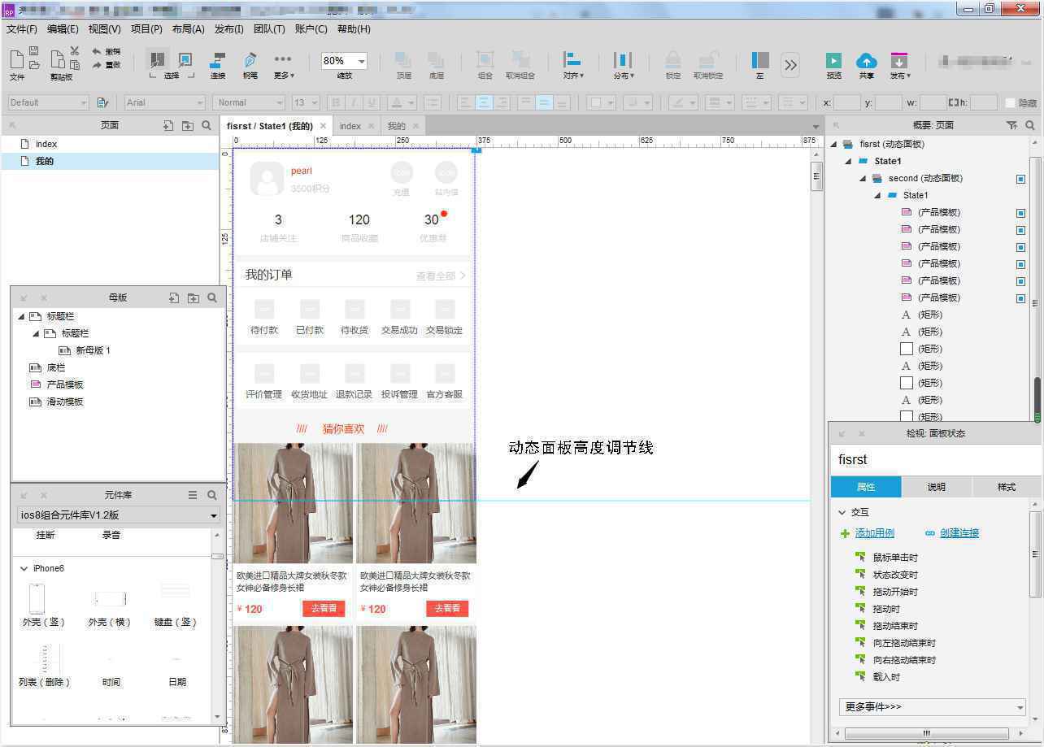Toggle bulleted list formatting

pos(432,102)
